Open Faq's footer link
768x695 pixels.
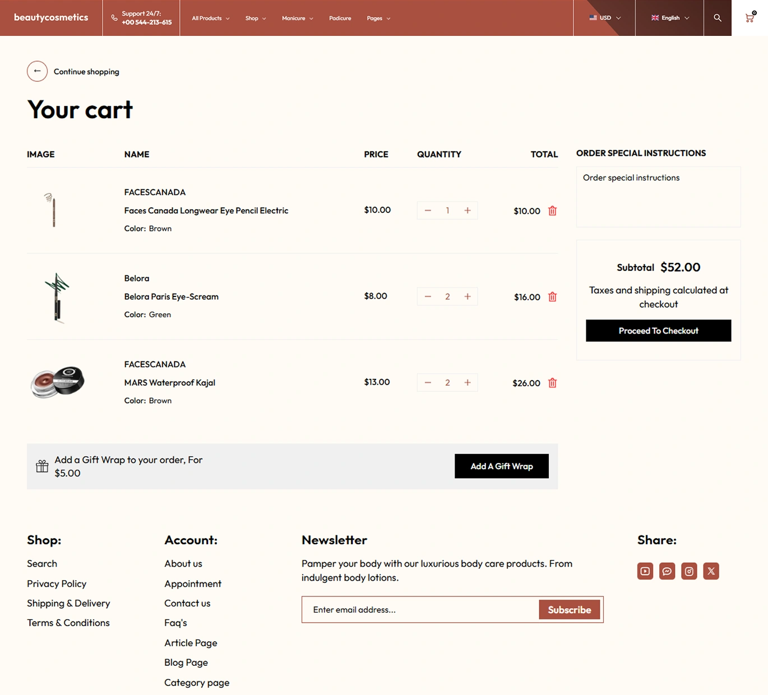point(175,623)
